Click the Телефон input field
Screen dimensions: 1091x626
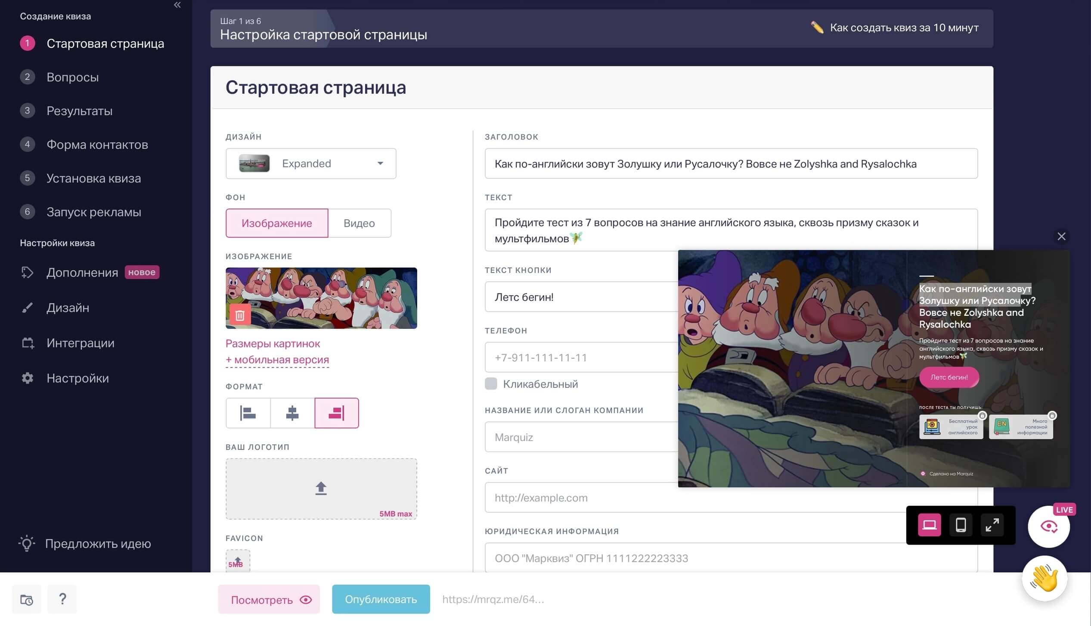point(581,357)
